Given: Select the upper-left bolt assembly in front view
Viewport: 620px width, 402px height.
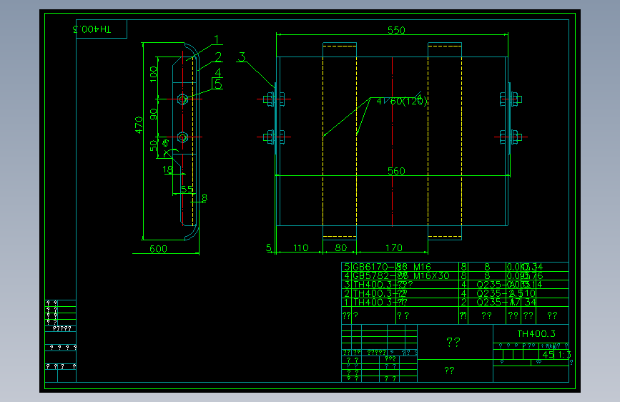Looking at the screenshot, I should [274, 99].
